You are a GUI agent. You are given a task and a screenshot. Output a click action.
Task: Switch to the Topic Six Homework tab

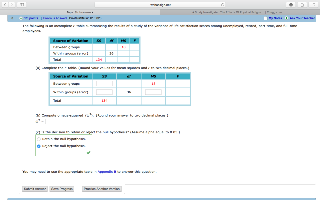click(x=80, y=12)
